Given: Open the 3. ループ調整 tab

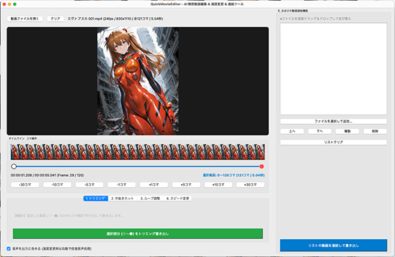Looking at the screenshot, I should [150, 198].
